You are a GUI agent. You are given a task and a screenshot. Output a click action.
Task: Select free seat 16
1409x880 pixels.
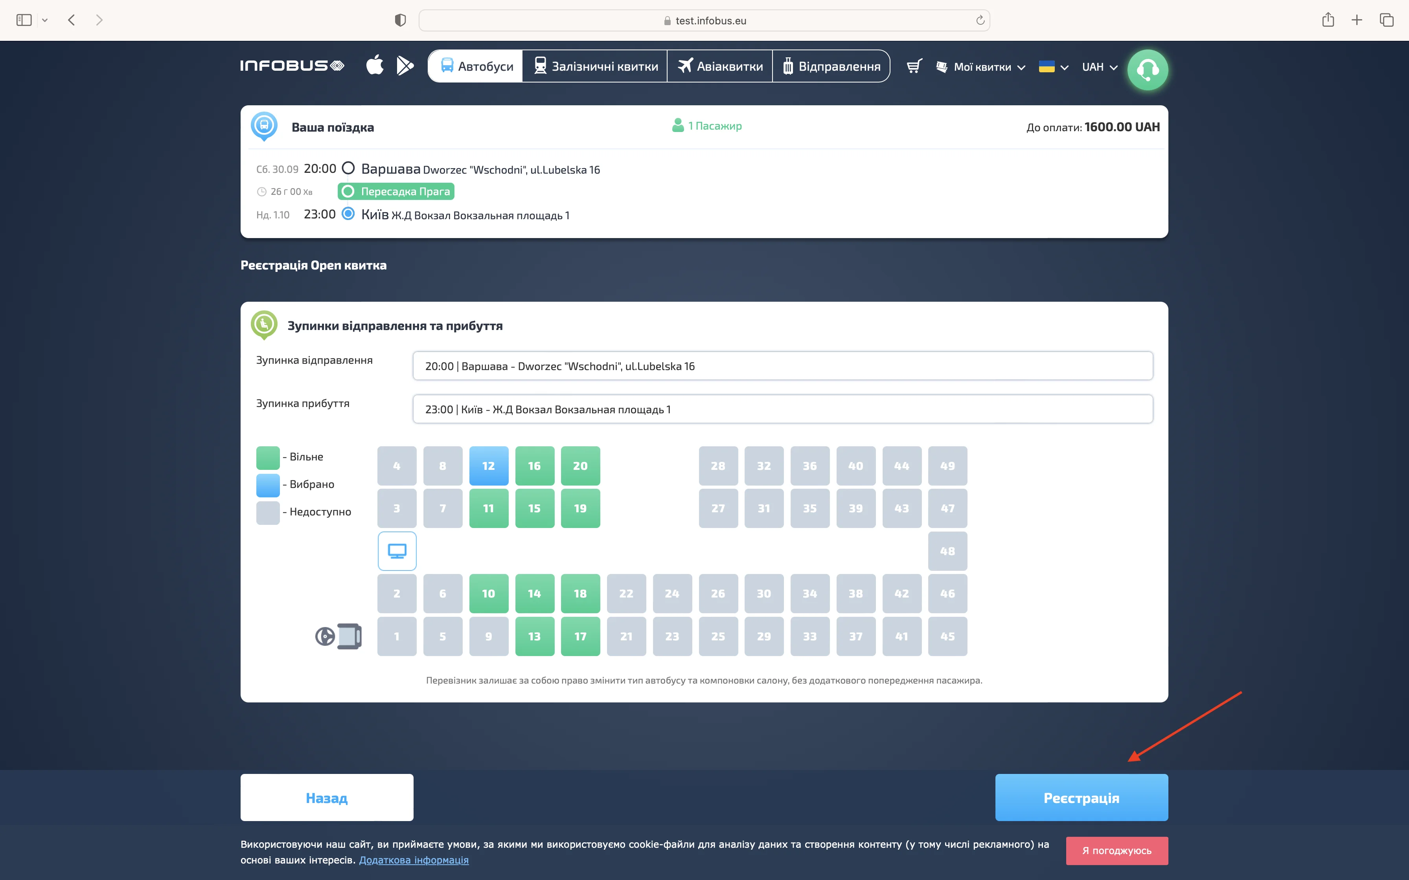pos(534,466)
